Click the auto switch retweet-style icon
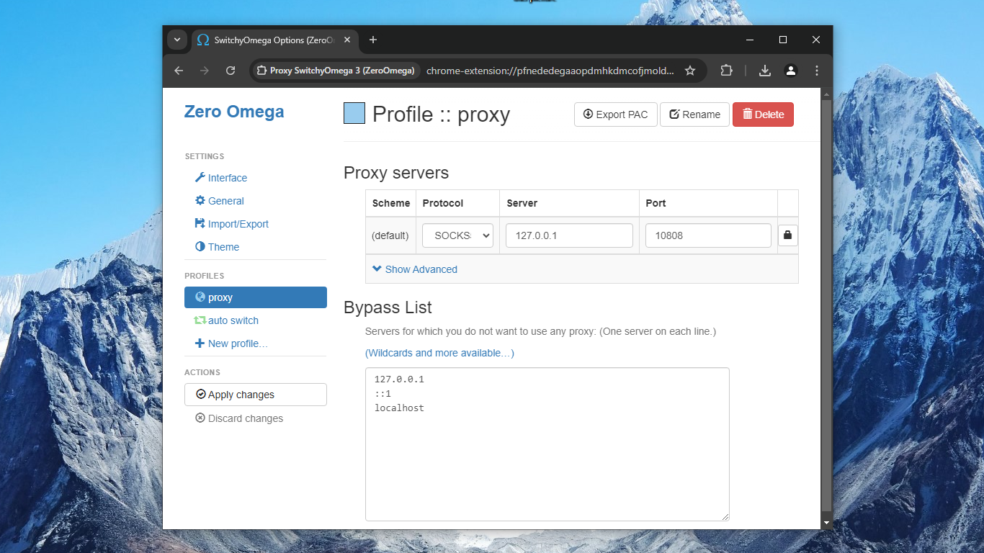The image size is (984, 553). click(200, 320)
